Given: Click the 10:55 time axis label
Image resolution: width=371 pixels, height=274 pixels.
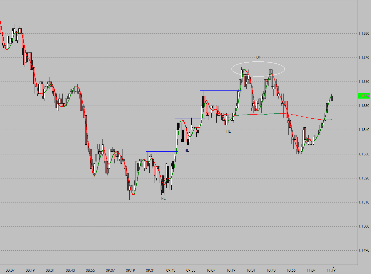Looking at the screenshot, I should (x=291, y=270).
